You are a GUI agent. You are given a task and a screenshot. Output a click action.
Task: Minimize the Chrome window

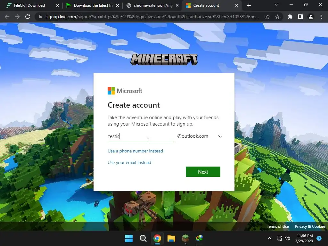point(291,4)
